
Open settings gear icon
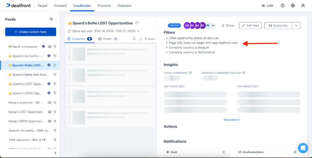(x=293, y=6)
